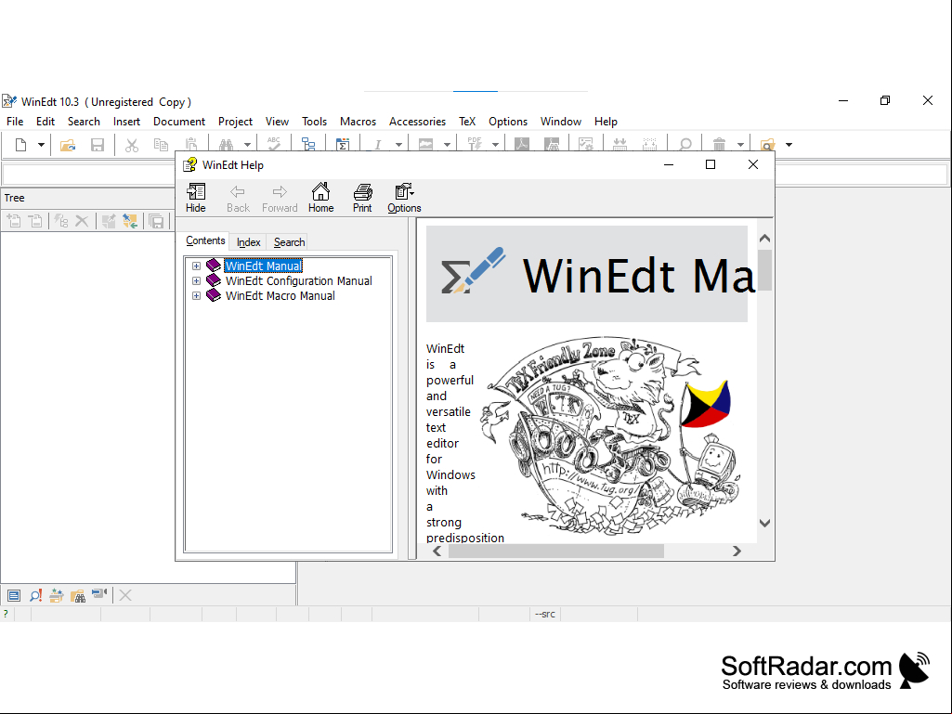952x714 pixels.
Task: Open the Insert menu
Action: [126, 122]
